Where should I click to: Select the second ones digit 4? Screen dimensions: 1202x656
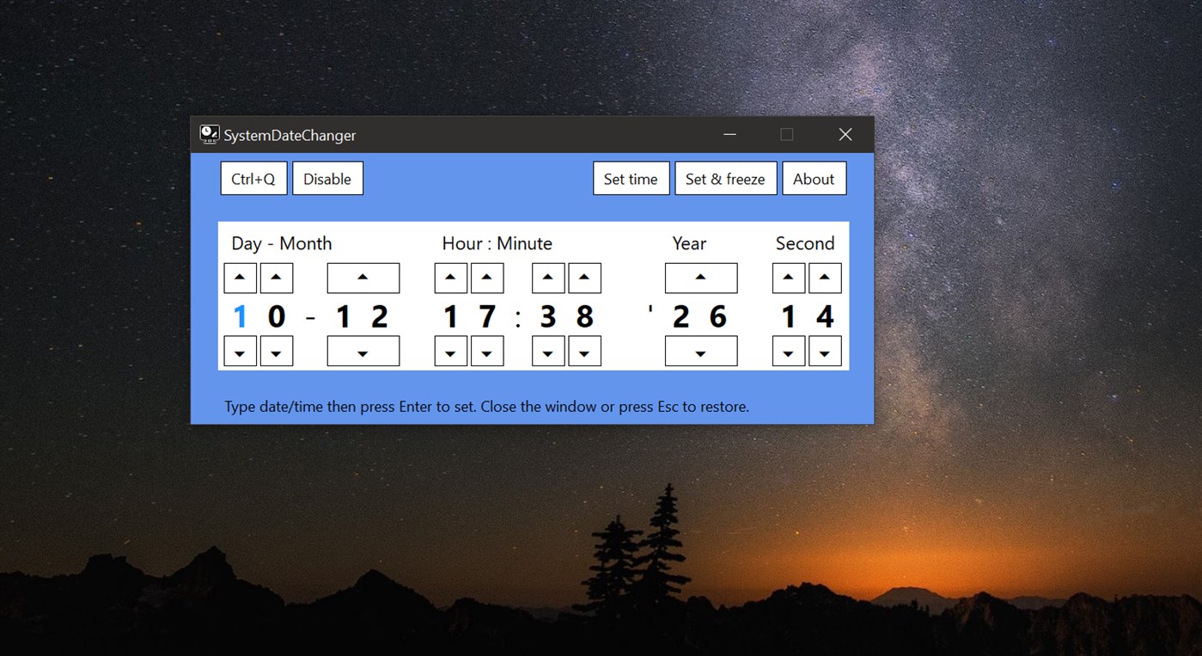pyautogui.click(x=825, y=317)
